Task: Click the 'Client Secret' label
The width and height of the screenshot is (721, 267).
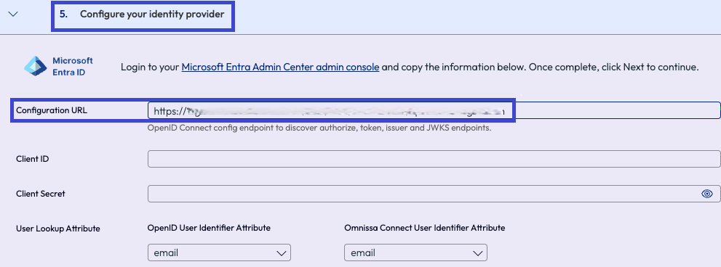Action: pos(41,194)
